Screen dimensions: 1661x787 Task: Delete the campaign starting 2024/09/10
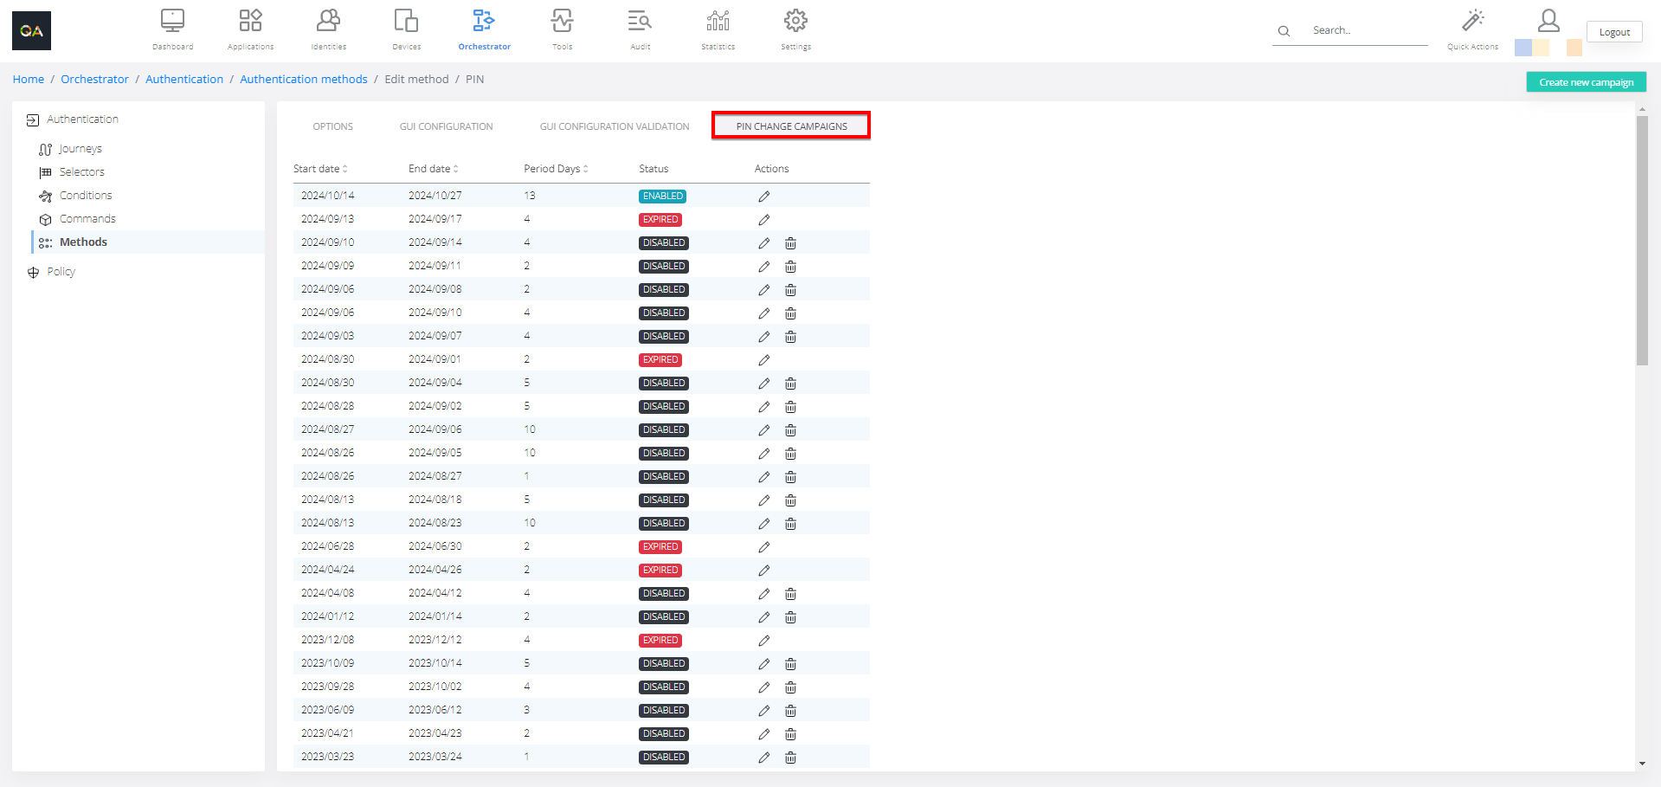(790, 243)
